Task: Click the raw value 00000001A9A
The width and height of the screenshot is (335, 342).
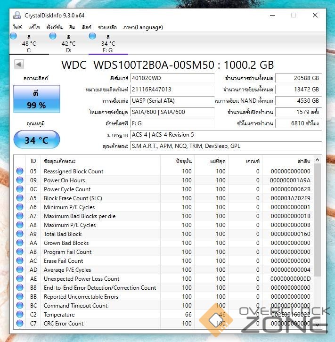Action: tap(290, 180)
